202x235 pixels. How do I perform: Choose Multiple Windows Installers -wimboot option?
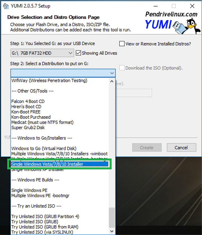pos(59,154)
